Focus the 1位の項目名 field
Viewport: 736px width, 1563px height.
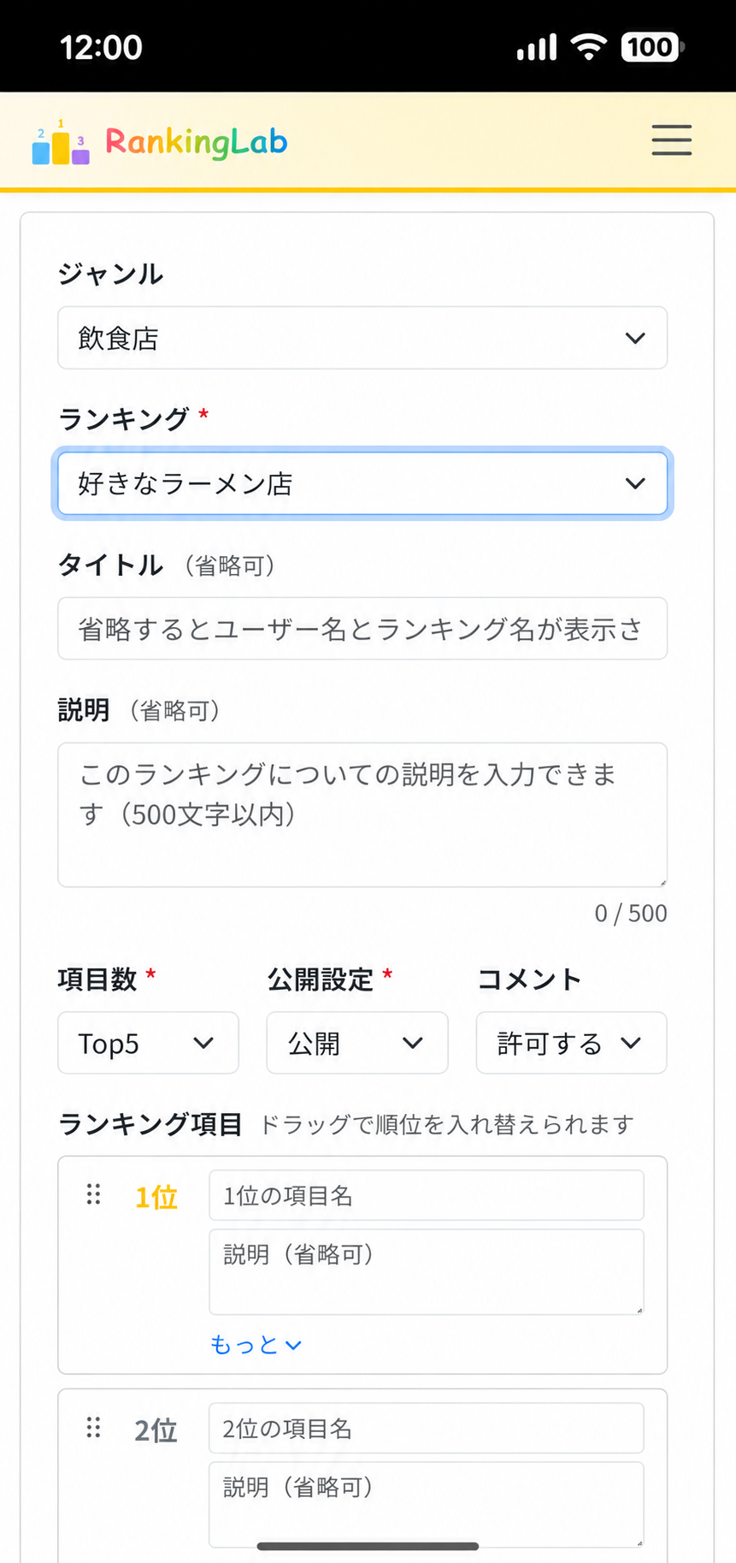click(427, 1195)
